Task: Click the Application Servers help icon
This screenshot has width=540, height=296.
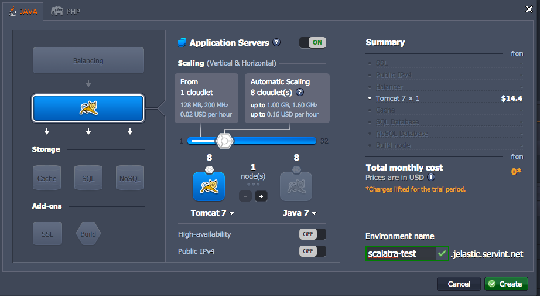Action: coord(276,42)
